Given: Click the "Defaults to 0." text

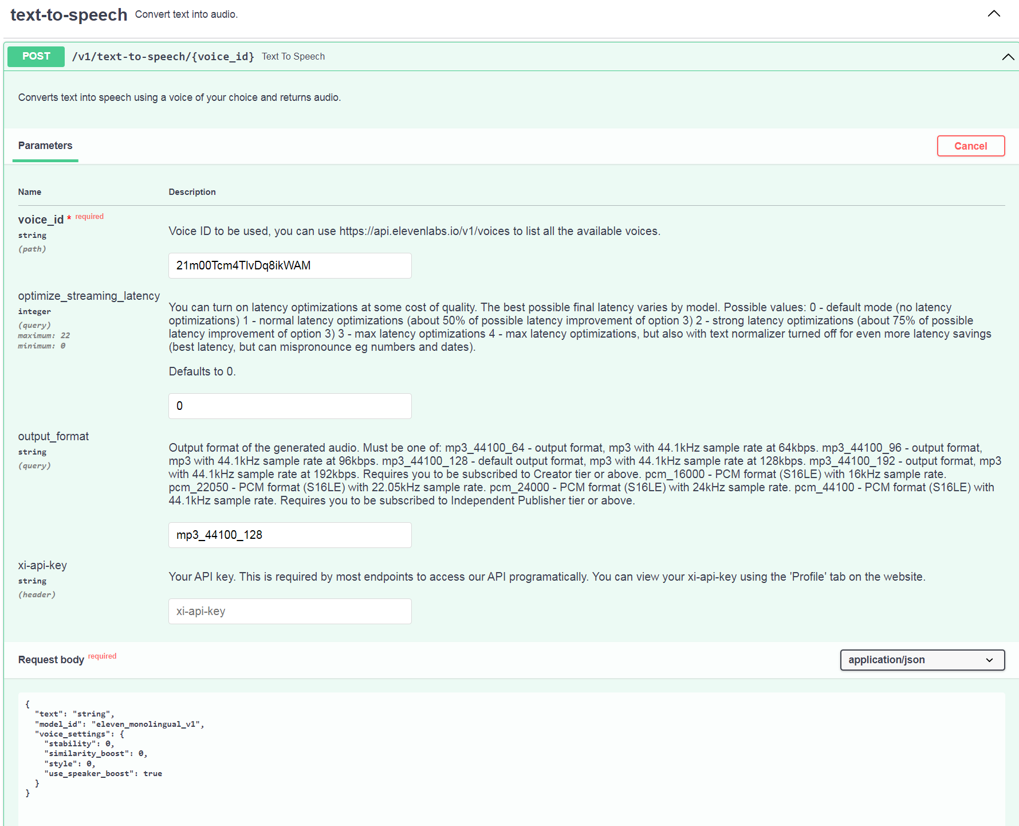Looking at the screenshot, I should [x=202, y=371].
